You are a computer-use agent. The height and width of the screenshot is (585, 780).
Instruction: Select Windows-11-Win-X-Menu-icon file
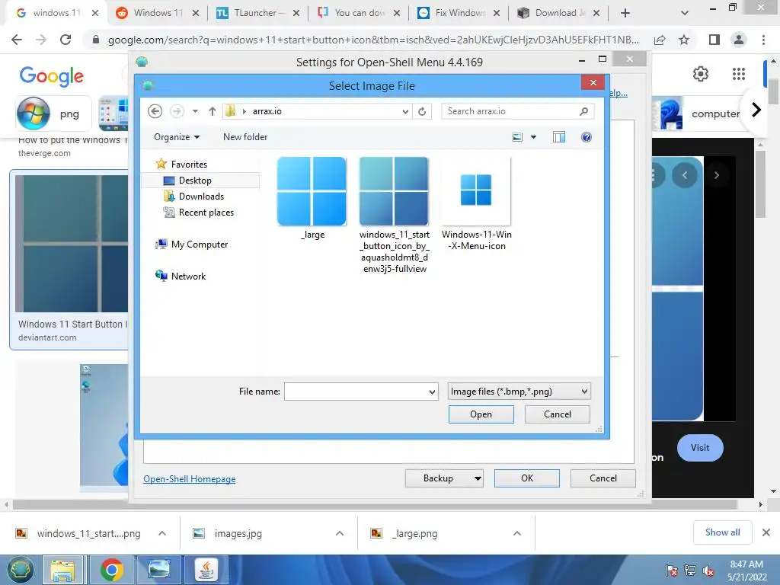pos(477,204)
